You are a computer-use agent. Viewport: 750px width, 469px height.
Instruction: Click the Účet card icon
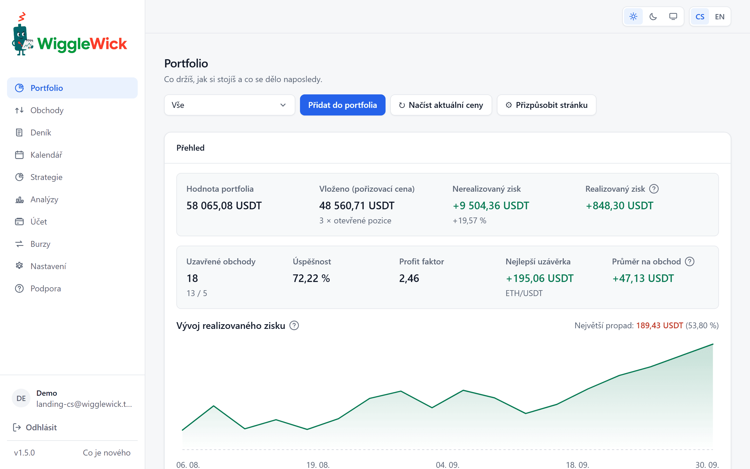click(19, 222)
